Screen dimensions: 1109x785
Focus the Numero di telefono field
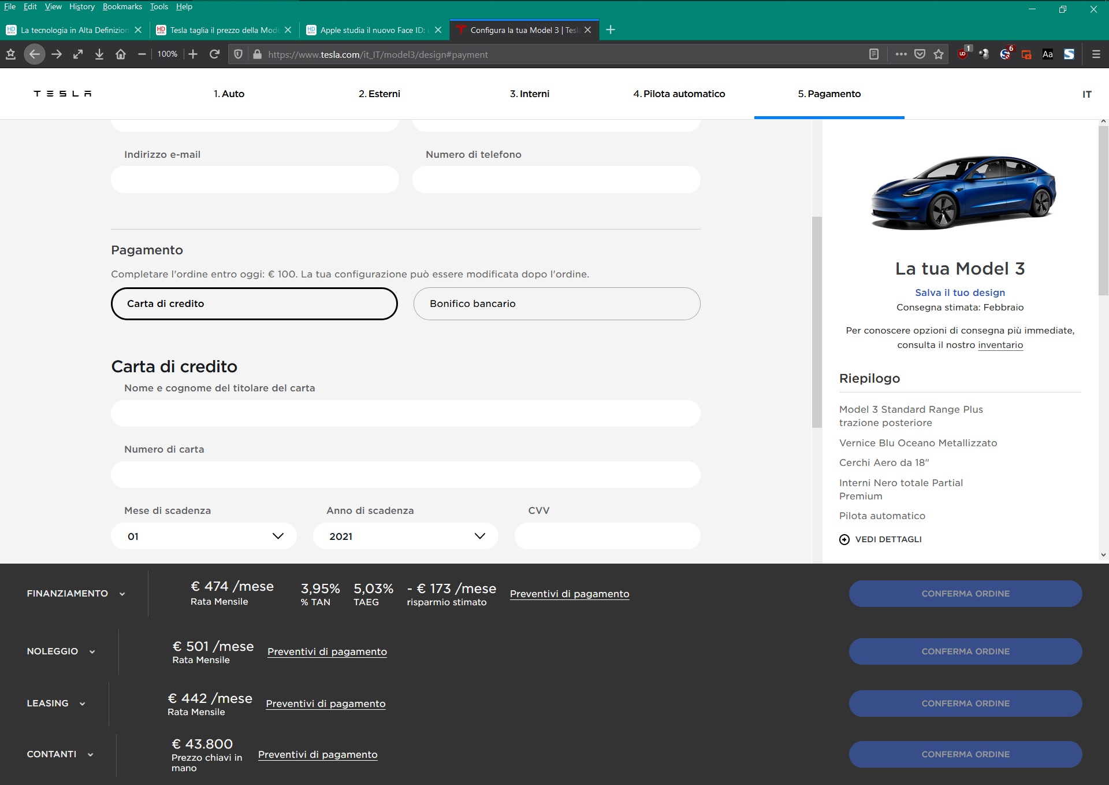(556, 179)
